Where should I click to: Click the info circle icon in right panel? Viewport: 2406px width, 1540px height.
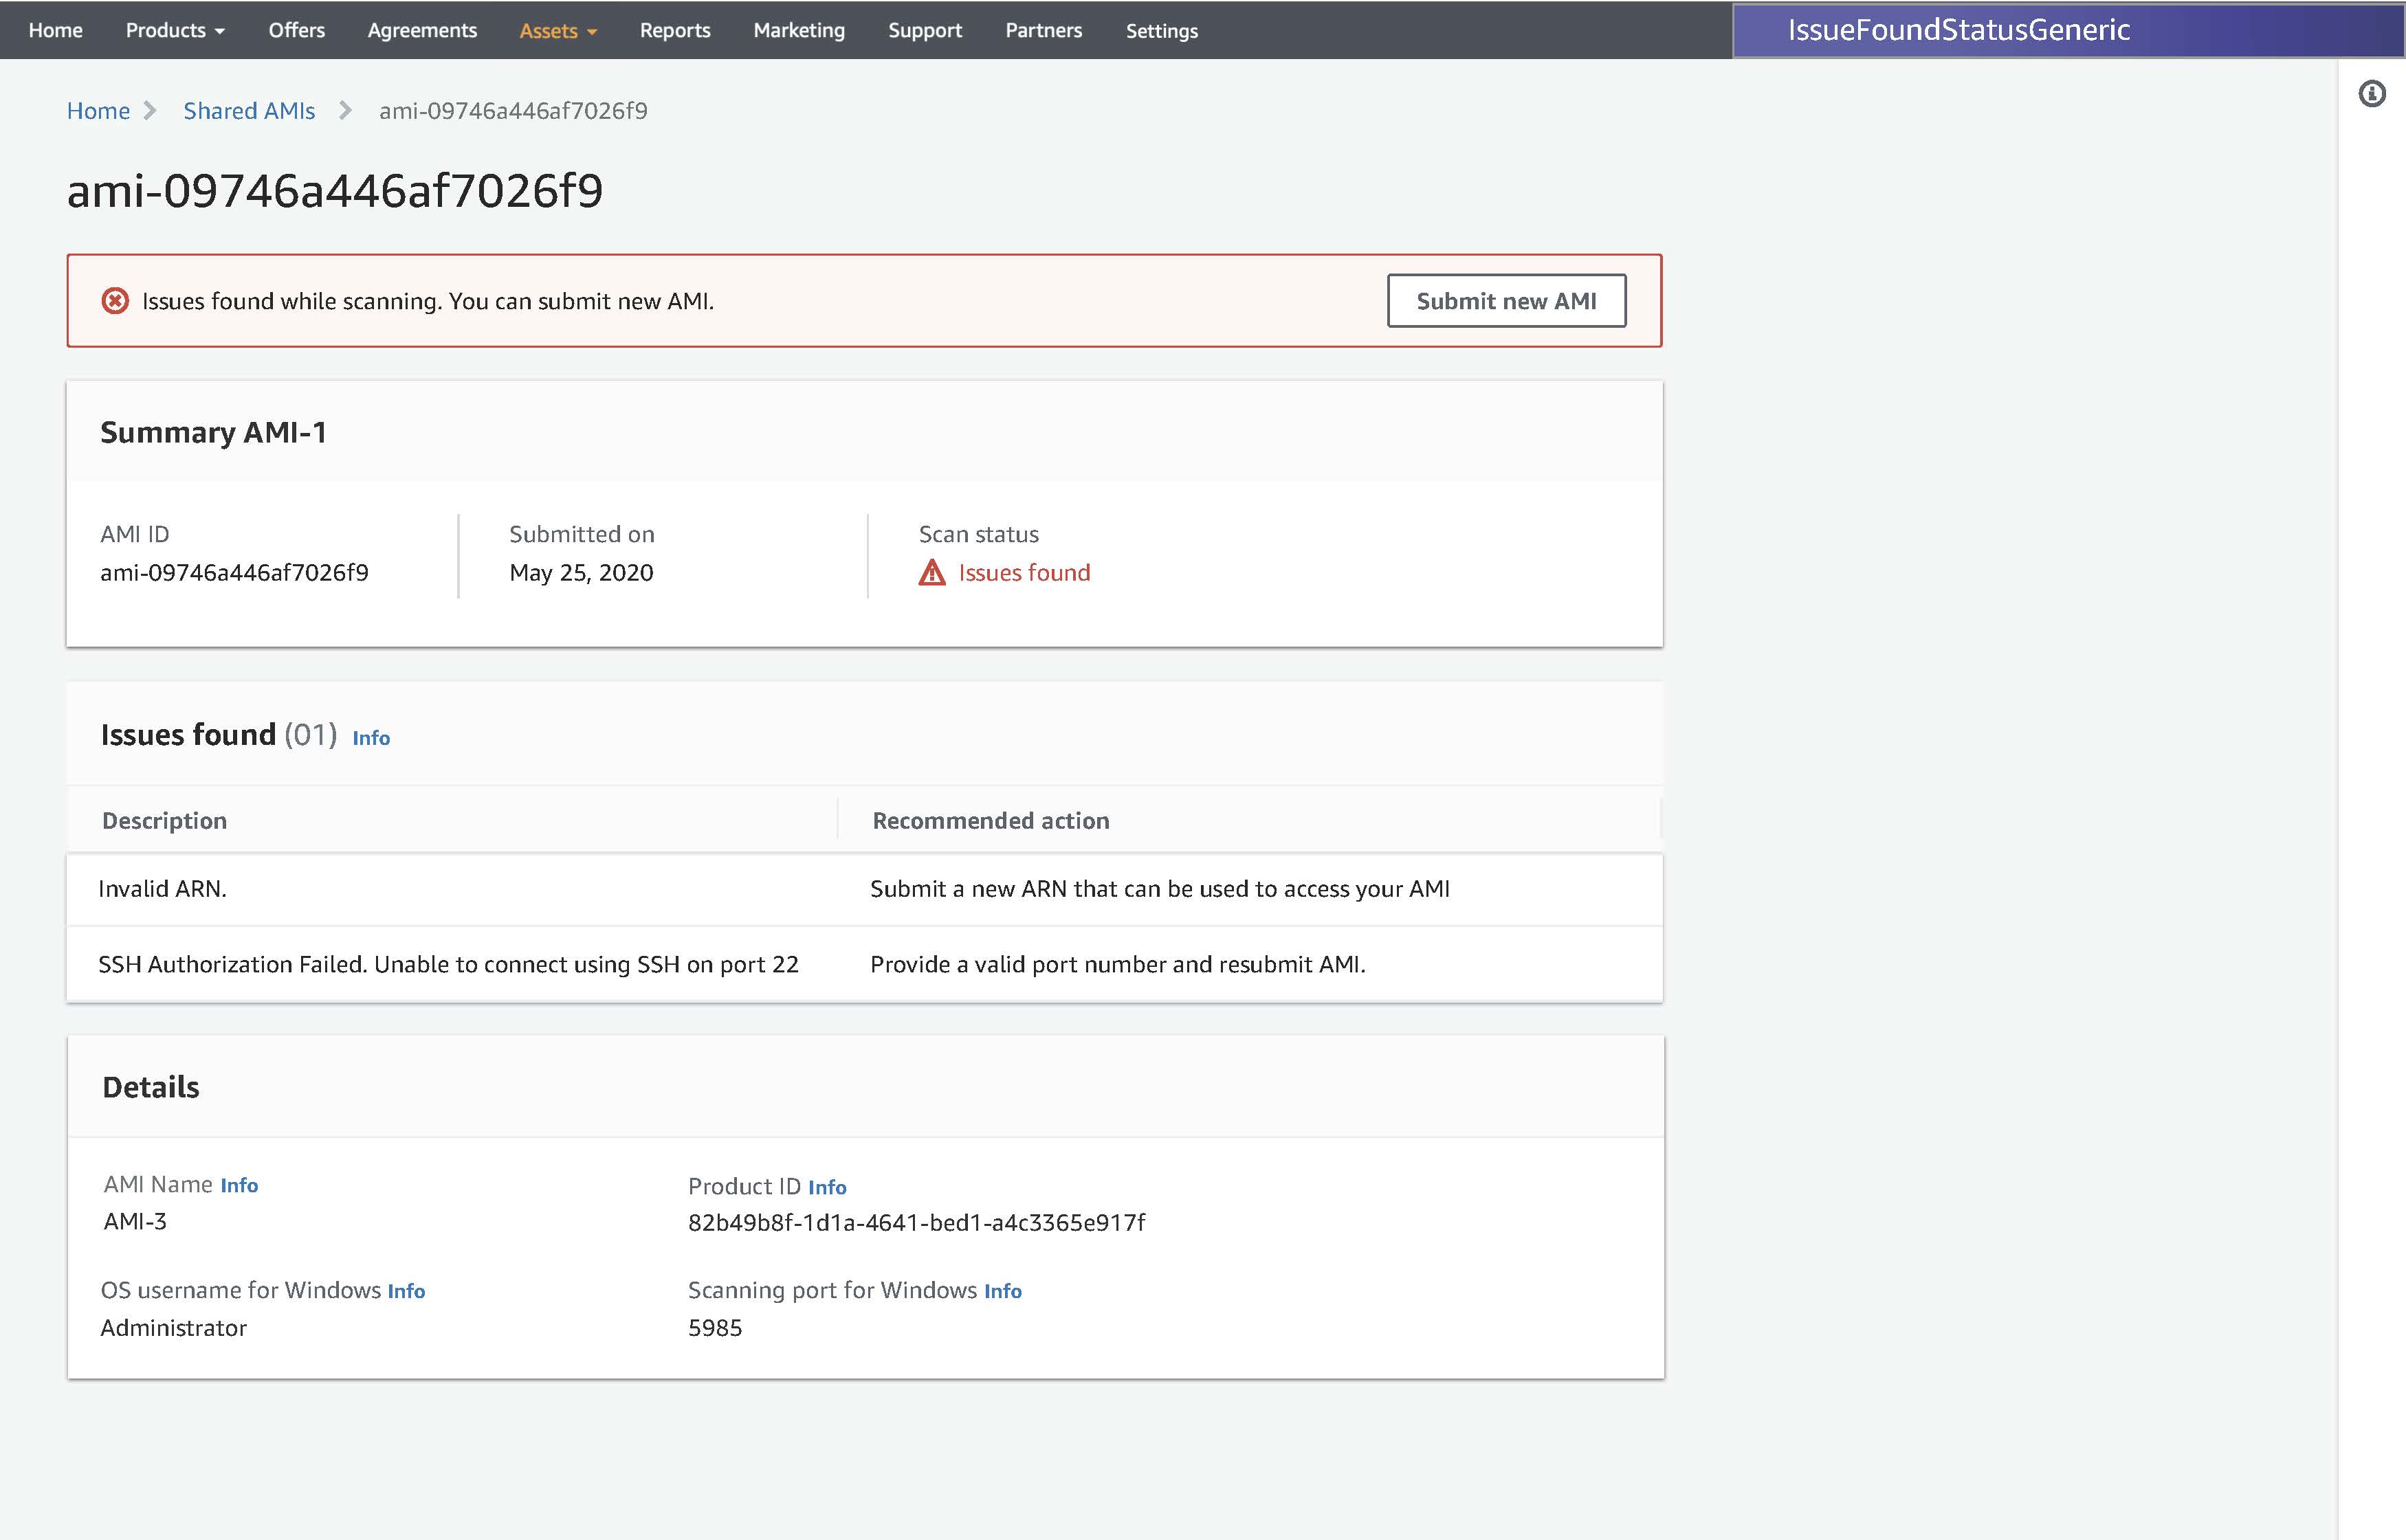click(x=2371, y=94)
